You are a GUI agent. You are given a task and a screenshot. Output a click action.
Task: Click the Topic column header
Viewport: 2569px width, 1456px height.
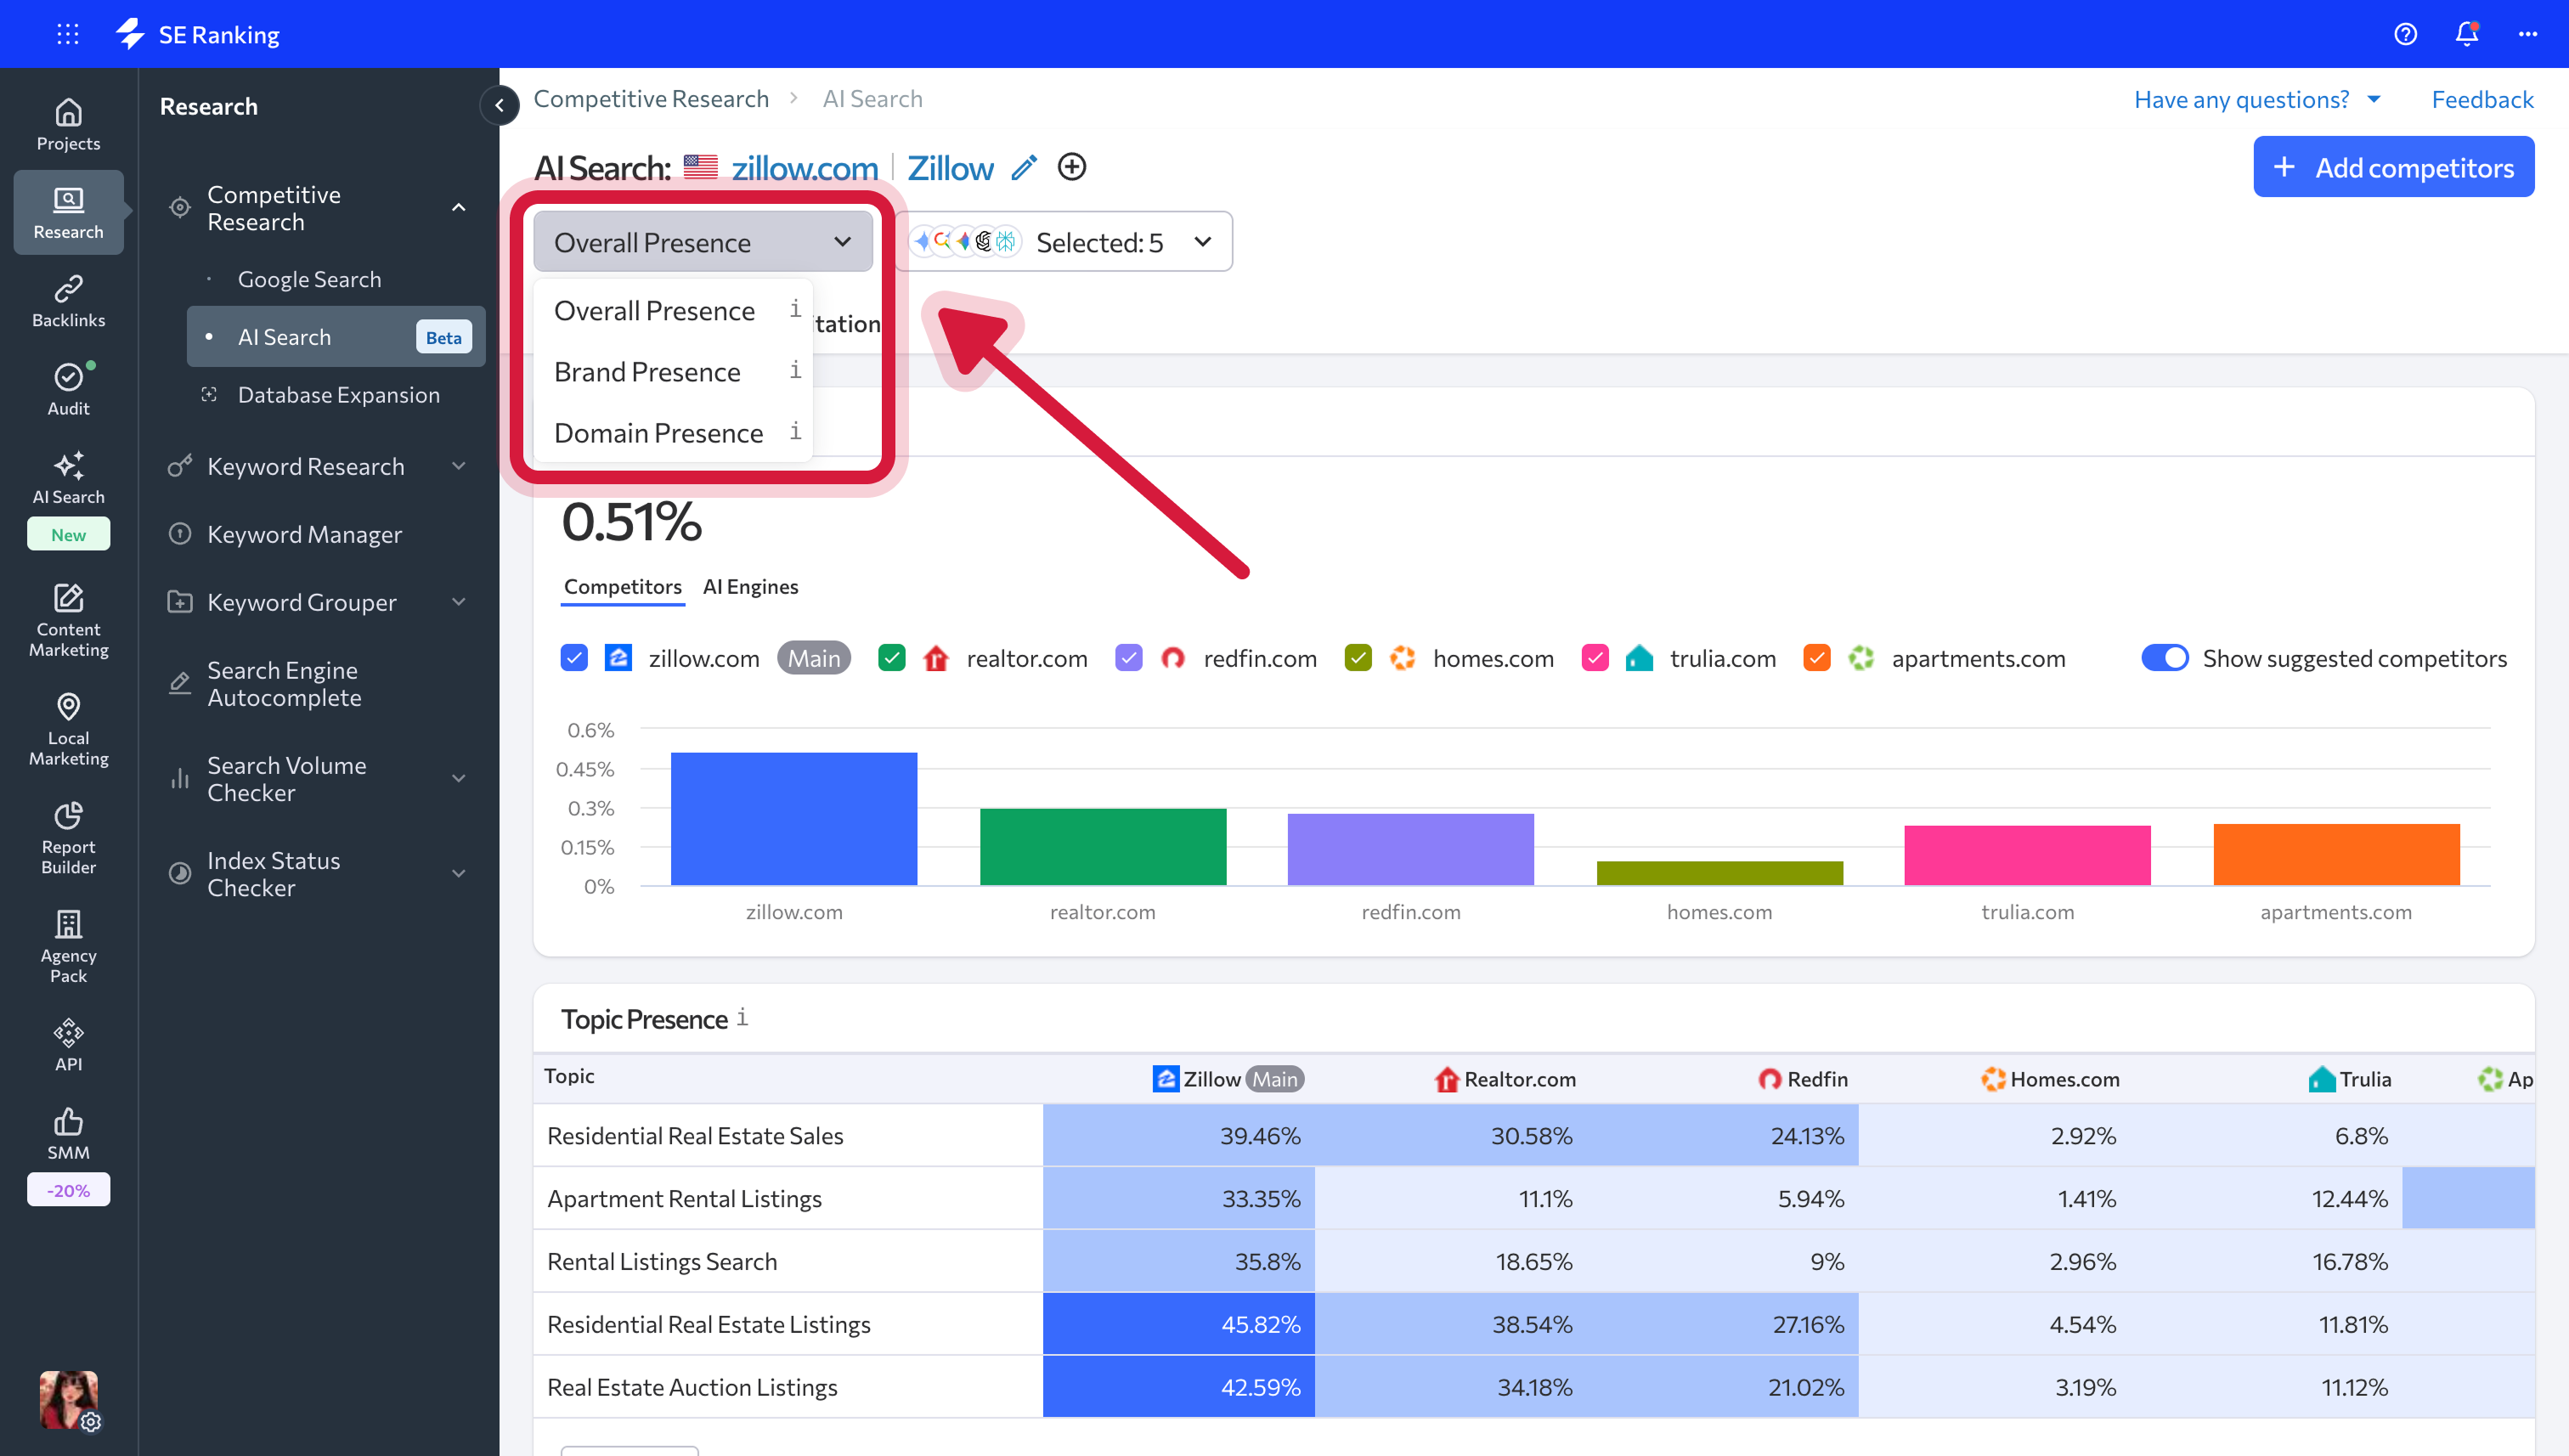pyautogui.click(x=569, y=1076)
